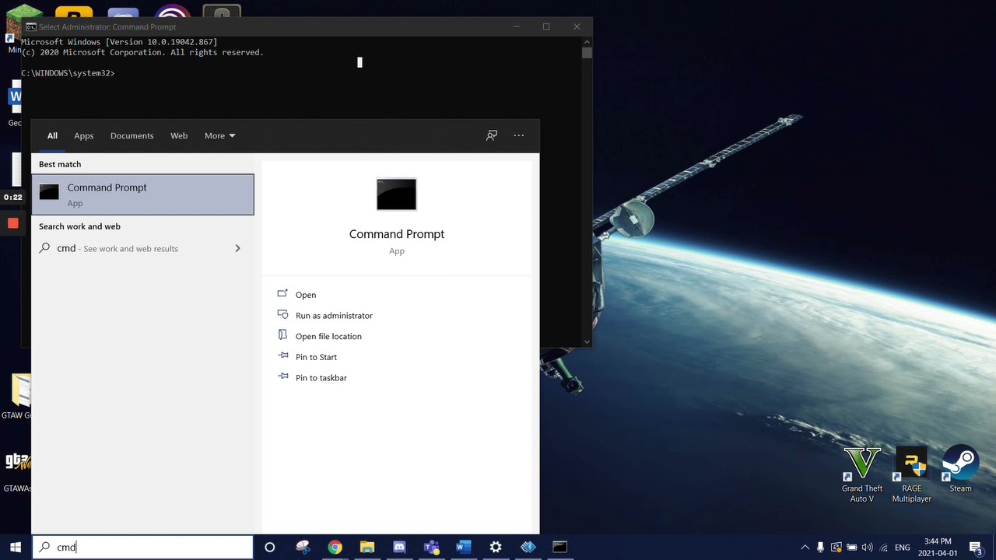Choose Run as administrator
This screenshot has height=560, width=996.
point(334,316)
